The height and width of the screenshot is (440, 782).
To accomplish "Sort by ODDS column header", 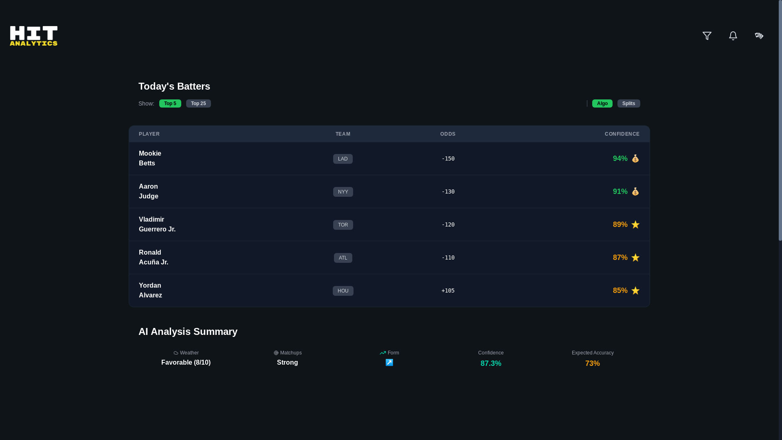I will click(x=448, y=134).
